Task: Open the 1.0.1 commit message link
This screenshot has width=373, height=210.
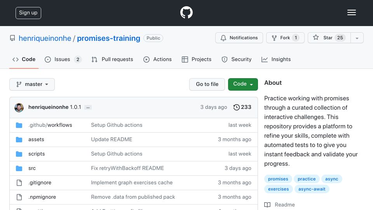Action: click(75, 107)
